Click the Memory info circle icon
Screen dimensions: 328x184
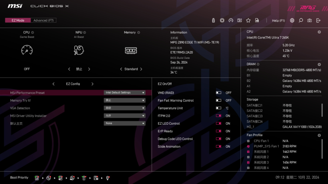point(138,32)
